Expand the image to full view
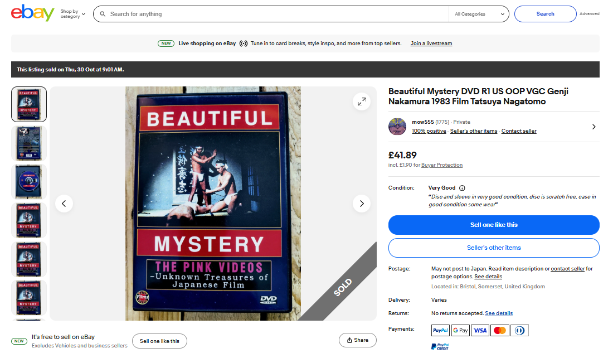Image resolution: width=613 pixels, height=353 pixels. 362,101
